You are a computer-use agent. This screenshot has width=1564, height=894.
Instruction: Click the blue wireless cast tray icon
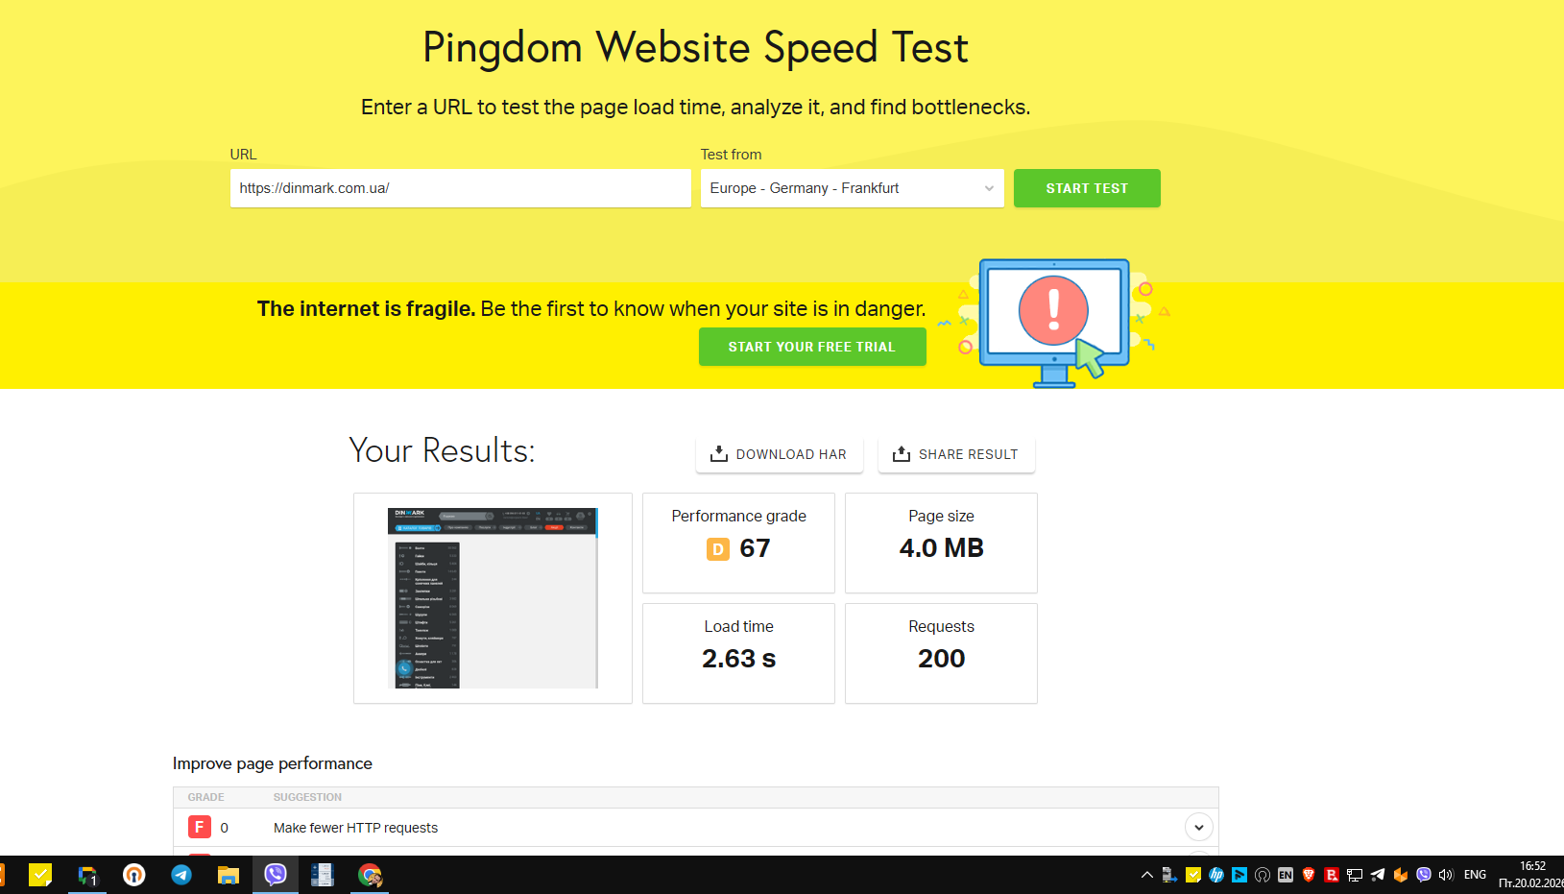(x=1239, y=875)
